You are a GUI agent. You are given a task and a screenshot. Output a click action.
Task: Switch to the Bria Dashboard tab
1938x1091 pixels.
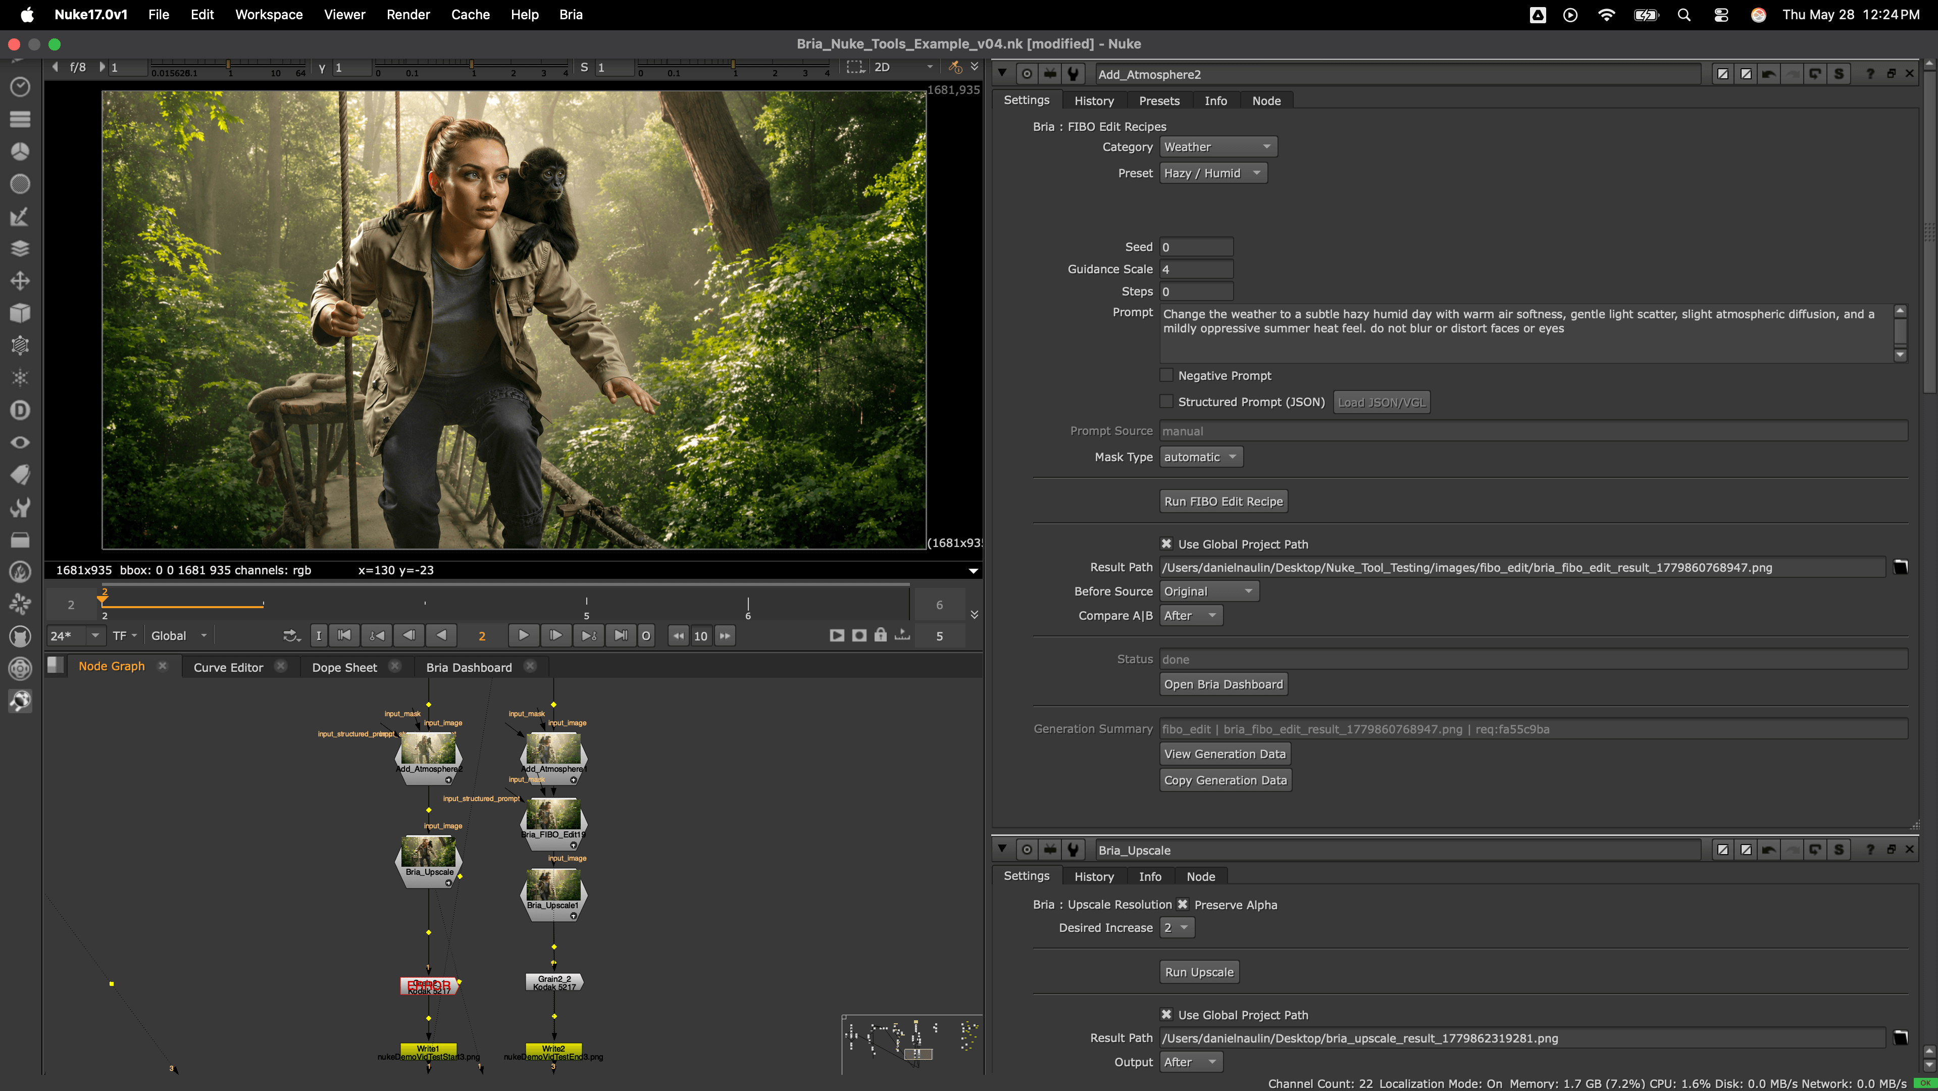pyautogui.click(x=469, y=667)
